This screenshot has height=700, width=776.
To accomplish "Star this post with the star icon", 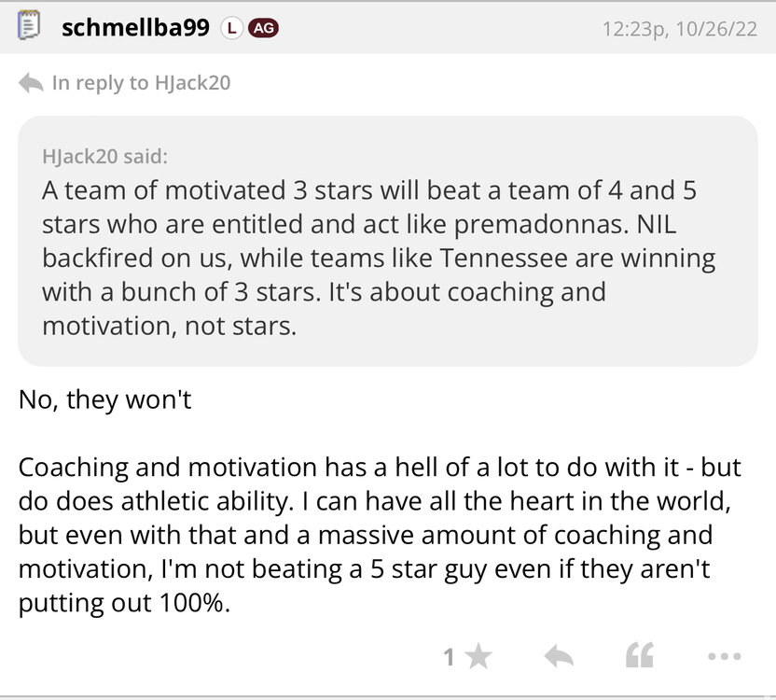I will point(478,657).
